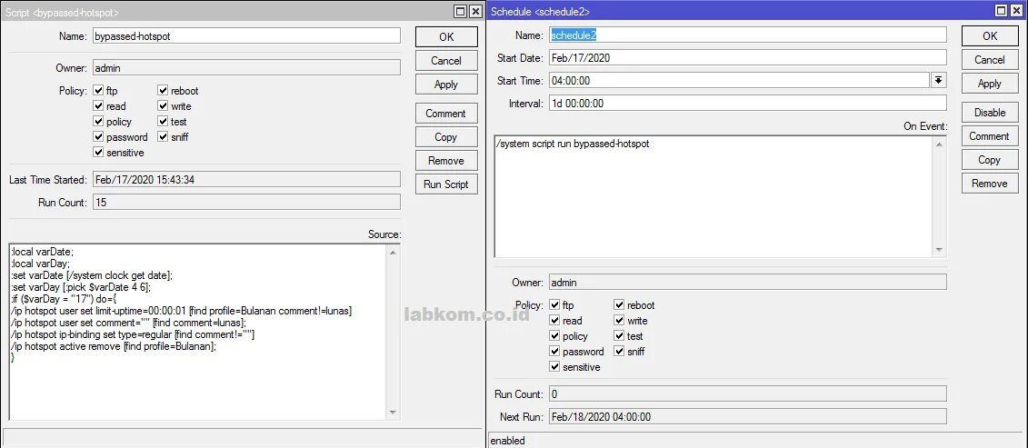Click Copy in the Schedule window

point(990,159)
